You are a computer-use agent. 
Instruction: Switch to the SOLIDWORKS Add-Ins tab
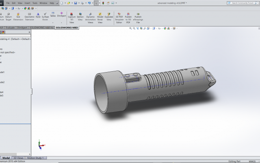click(x=41, y=28)
